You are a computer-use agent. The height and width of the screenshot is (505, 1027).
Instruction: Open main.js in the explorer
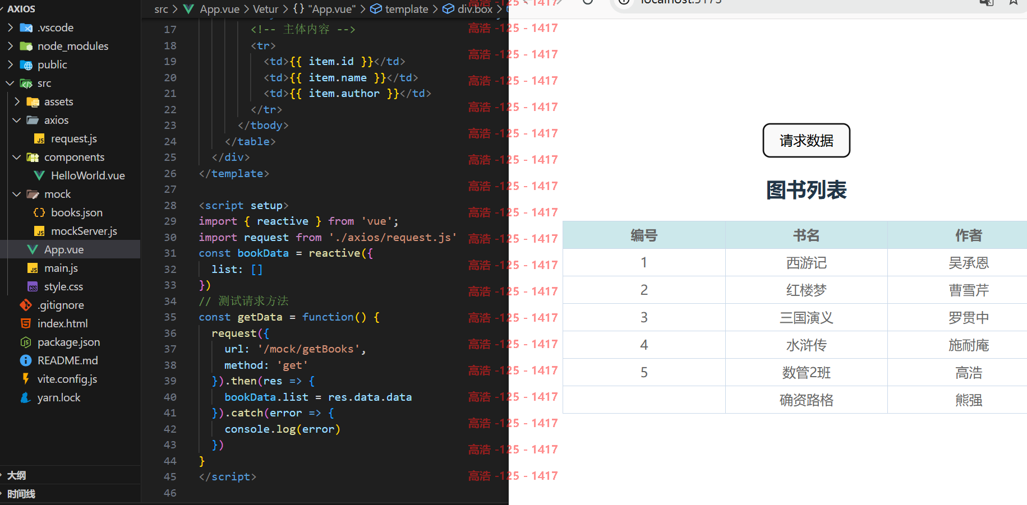coord(61,268)
